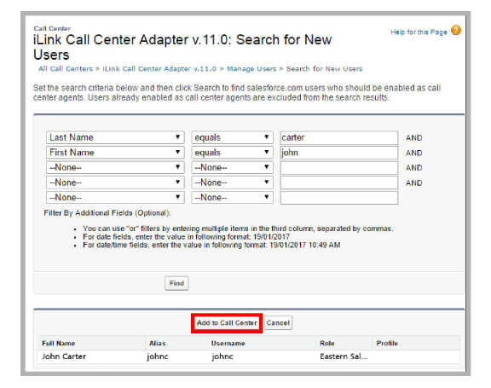Click the Cancel button
Image resolution: width=491 pixels, height=388 pixels.
(x=278, y=323)
